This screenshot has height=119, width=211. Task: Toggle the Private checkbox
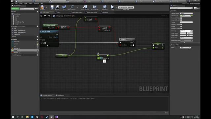pos(181,26)
